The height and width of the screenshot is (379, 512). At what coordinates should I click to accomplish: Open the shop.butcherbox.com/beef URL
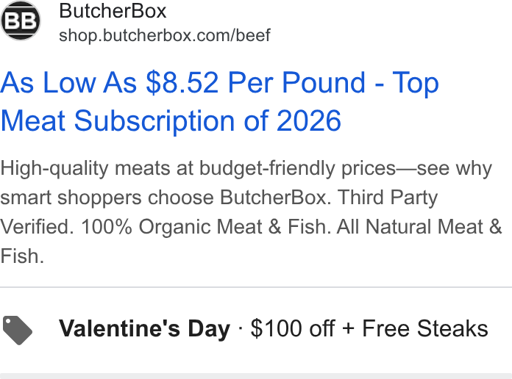click(165, 35)
